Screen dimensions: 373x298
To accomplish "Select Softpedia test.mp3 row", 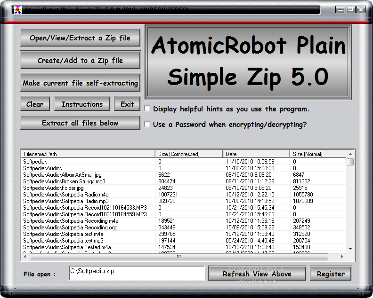I will coord(184,241).
